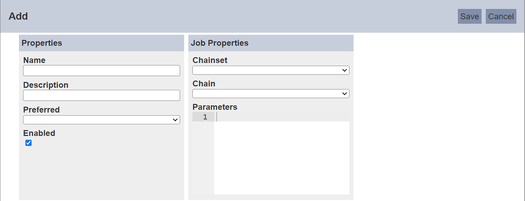Cancel the Add form
Screen dimensions: 525x201
(501, 17)
